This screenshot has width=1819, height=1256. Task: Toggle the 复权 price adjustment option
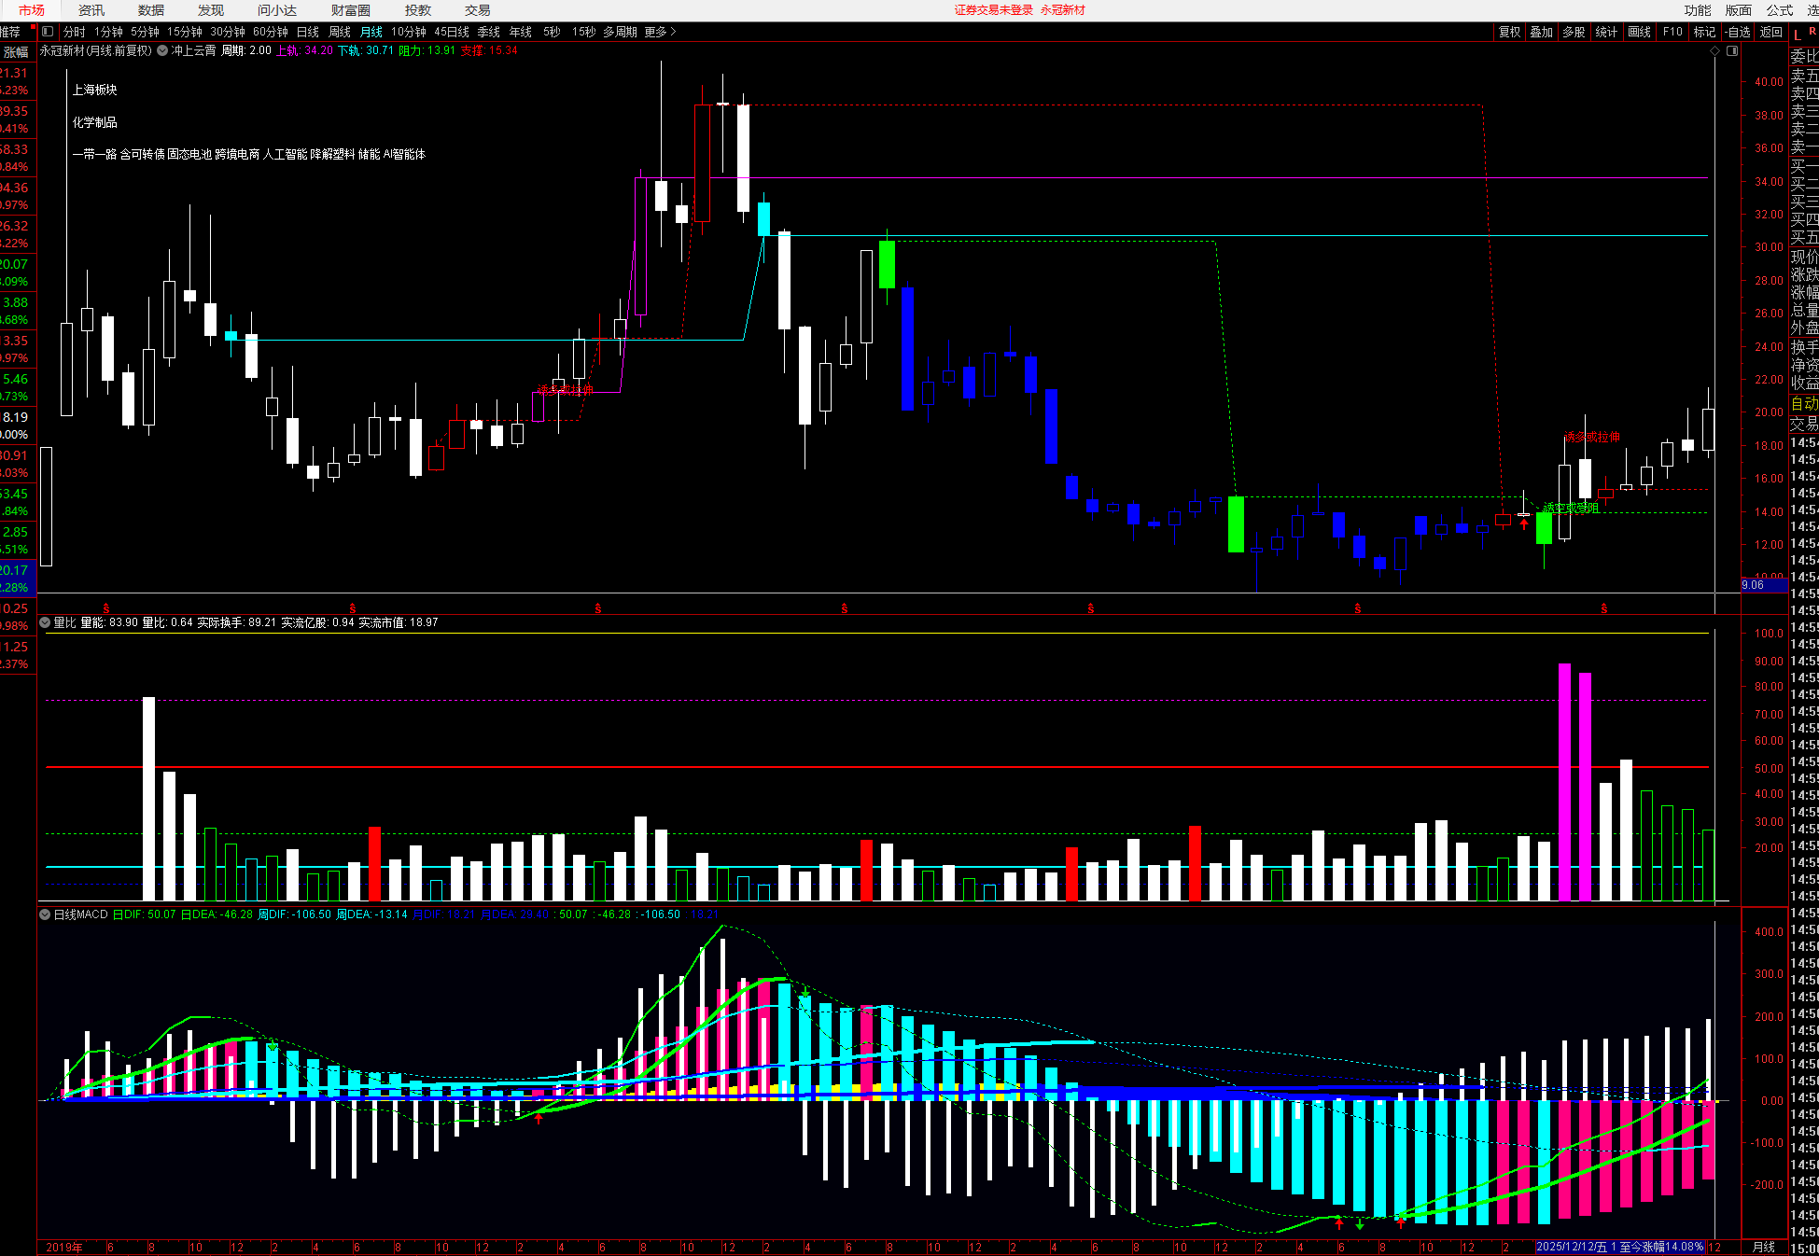[1509, 32]
